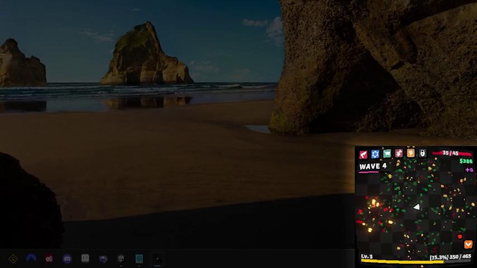Click the white triangle player ship

click(x=416, y=207)
